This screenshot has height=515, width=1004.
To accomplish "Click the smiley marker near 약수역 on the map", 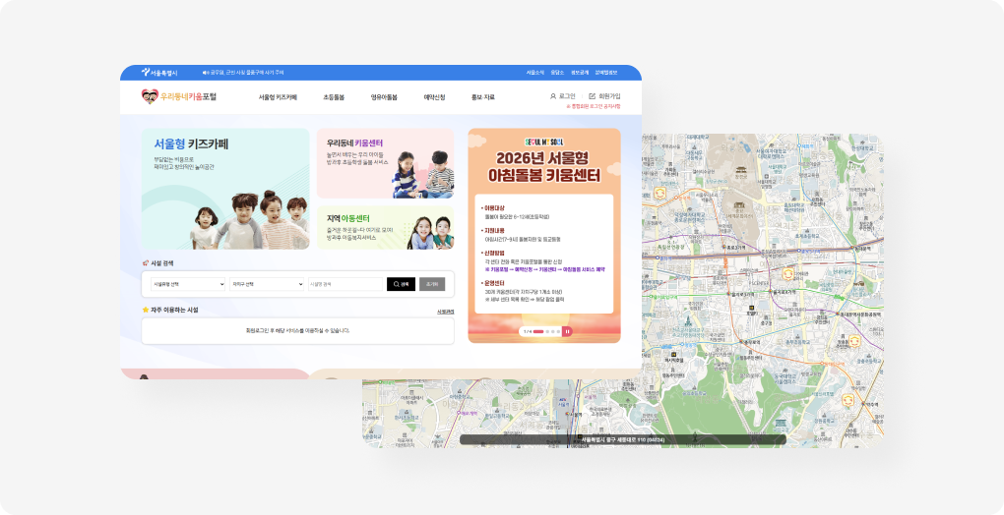I will [x=847, y=401].
